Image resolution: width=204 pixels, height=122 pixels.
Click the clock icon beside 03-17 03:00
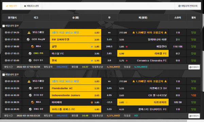pyautogui.click(x=6, y=60)
